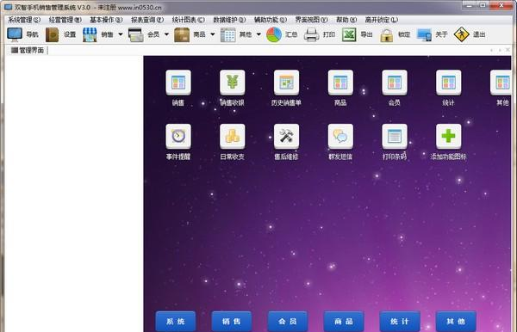
Task: Open the 汇总 pie chart icon
Action: tap(274, 34)
